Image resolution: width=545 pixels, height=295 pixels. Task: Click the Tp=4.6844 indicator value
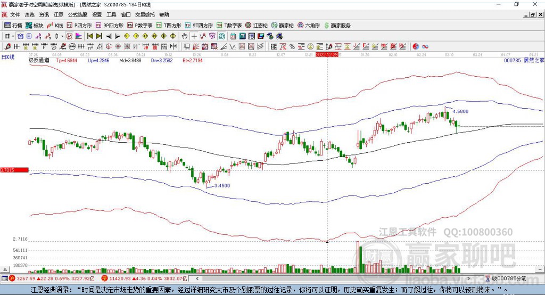point(67,60)
